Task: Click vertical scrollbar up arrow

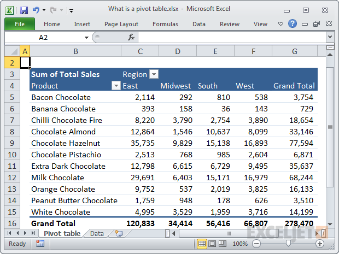Action: [x=330, y=55]
